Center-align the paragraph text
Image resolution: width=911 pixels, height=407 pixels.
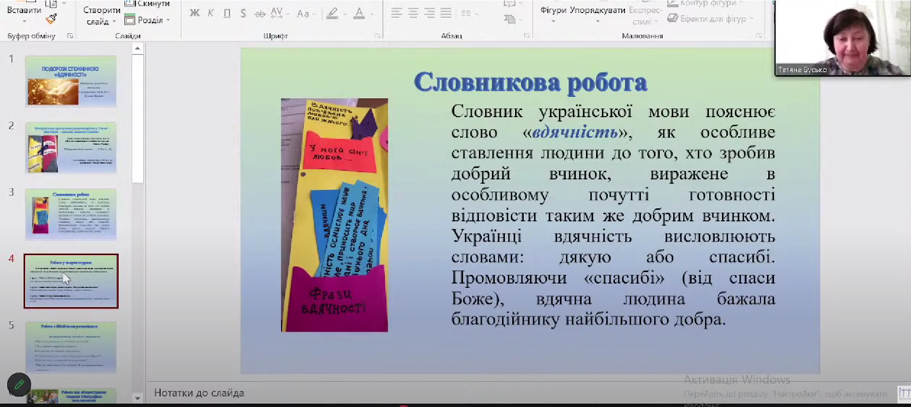click(x=413, y=13)
